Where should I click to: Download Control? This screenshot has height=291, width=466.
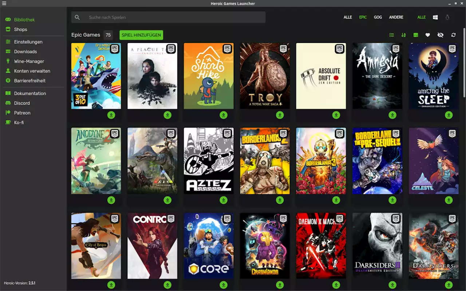point(167,285)
